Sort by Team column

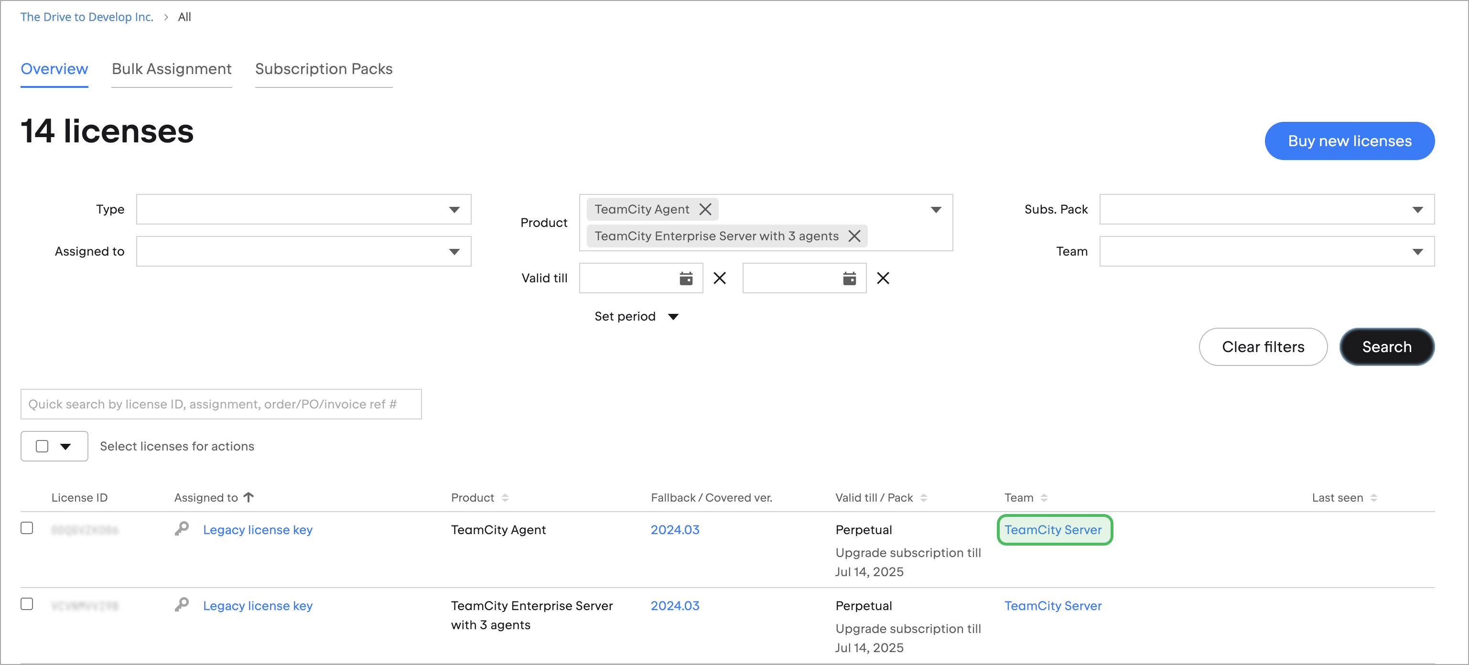pyautogui.click(x=1044, y=498)
